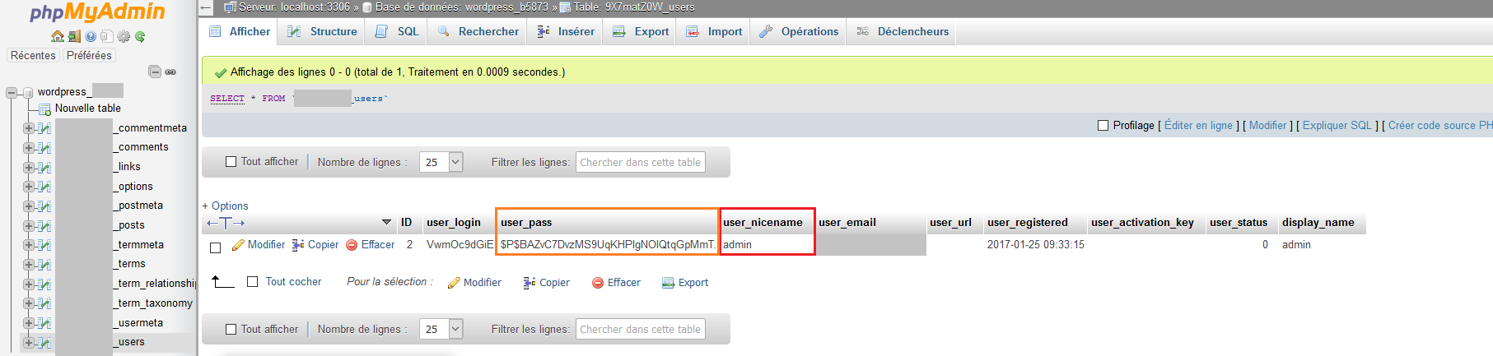Expand the _postmeta table node
Viewport: 1493px width, 356px height.
[x=29, y=206]
